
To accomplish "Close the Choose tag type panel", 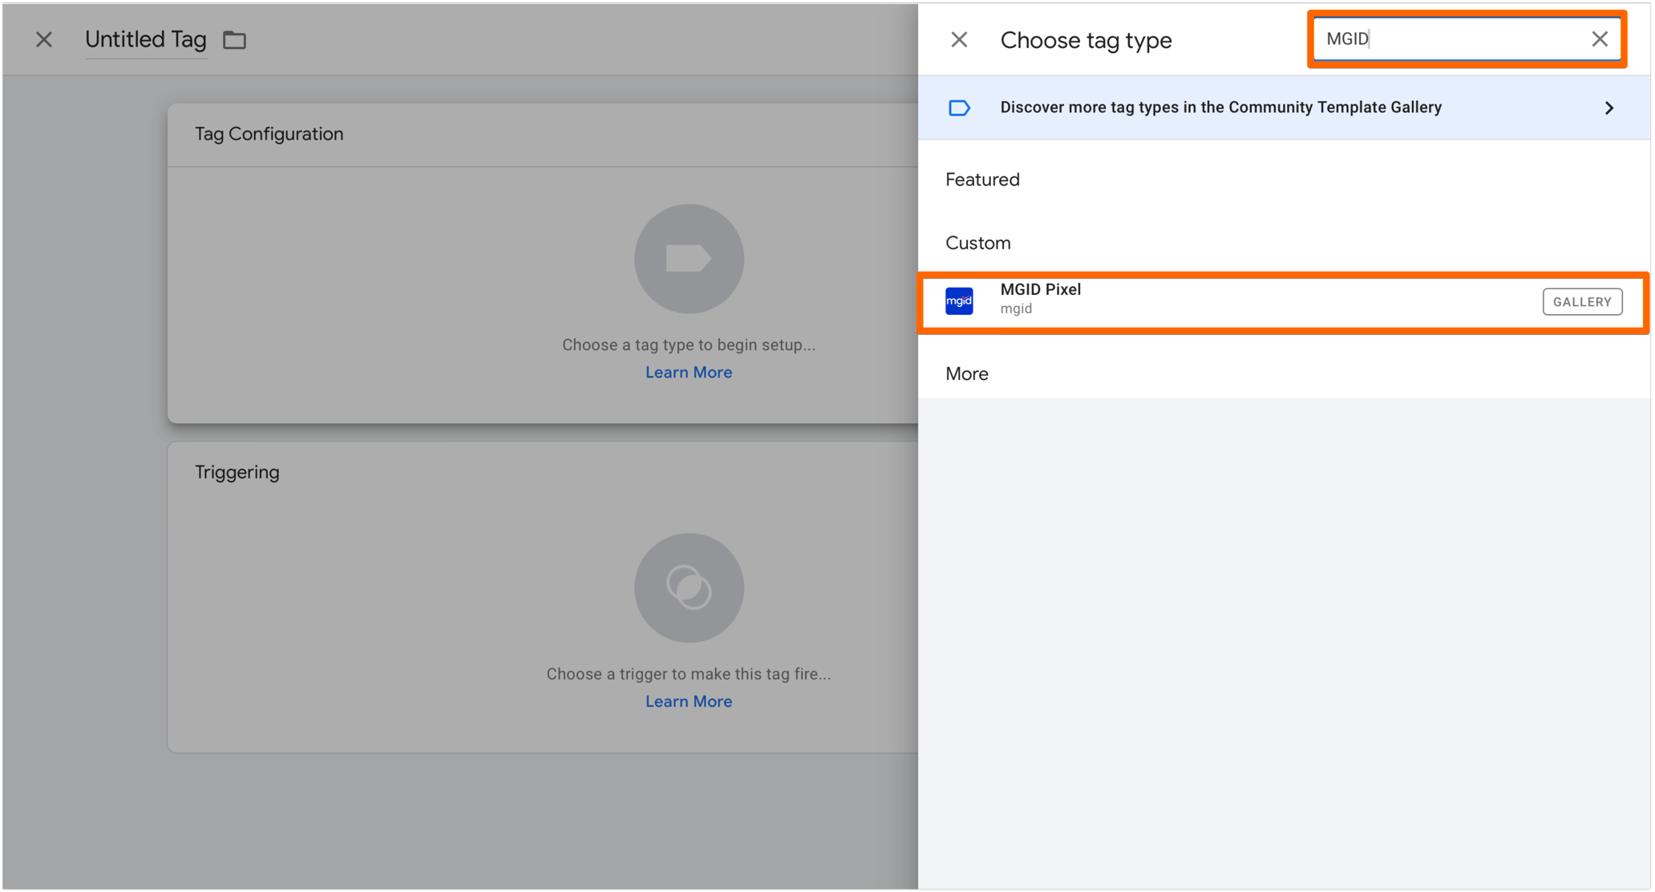I will [x=959, y=39].
